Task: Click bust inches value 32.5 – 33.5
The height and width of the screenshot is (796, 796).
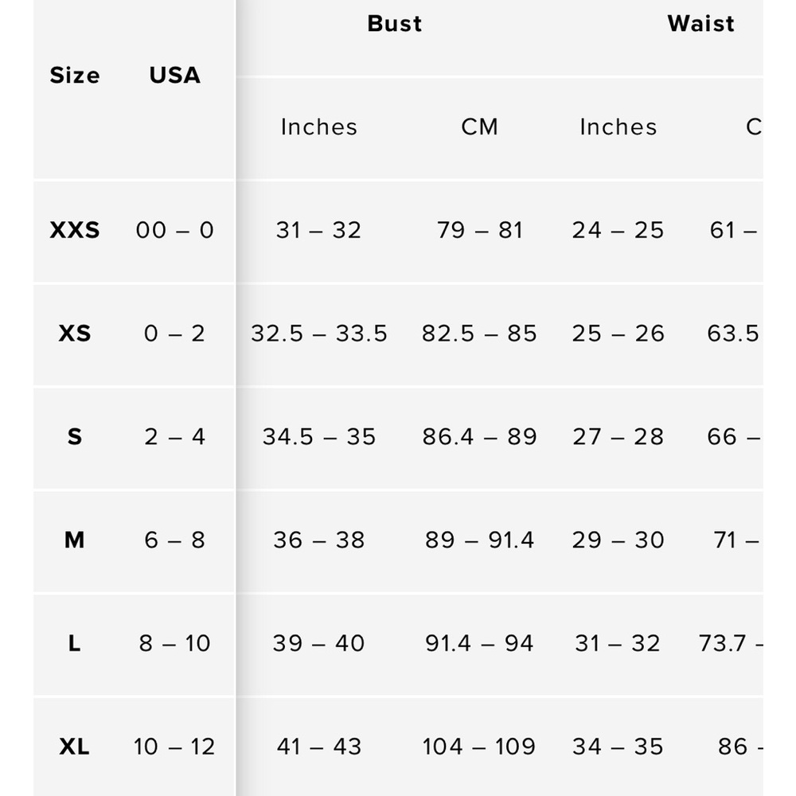Action: click(x=319, y=334)
